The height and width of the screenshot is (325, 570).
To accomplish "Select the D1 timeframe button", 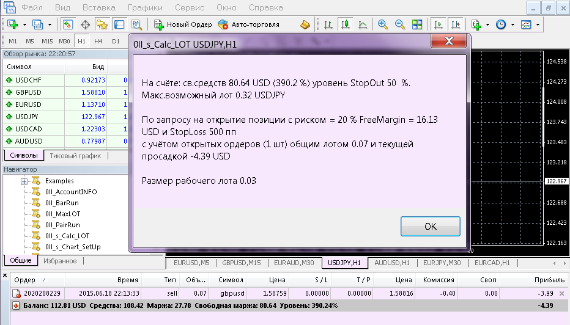I will (x=116, y=42).
